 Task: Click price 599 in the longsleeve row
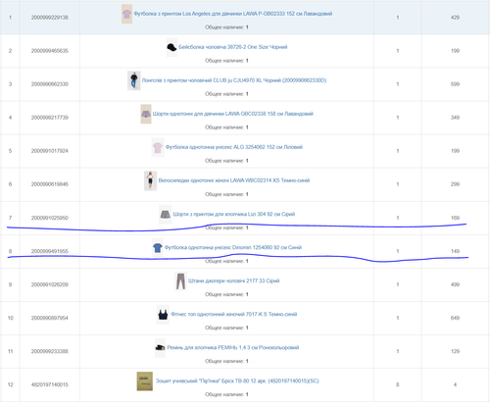455,84
